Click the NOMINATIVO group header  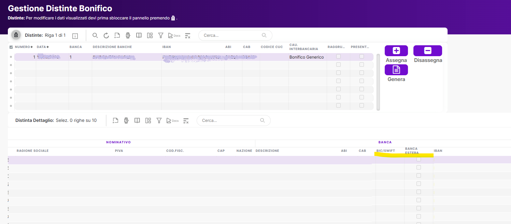(x=118, y=142)
